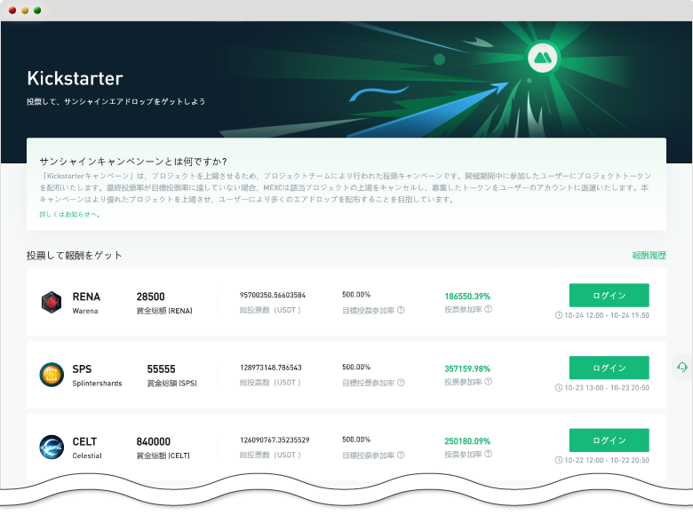Click clock icon next to SPS voting period

click(559, 388)
